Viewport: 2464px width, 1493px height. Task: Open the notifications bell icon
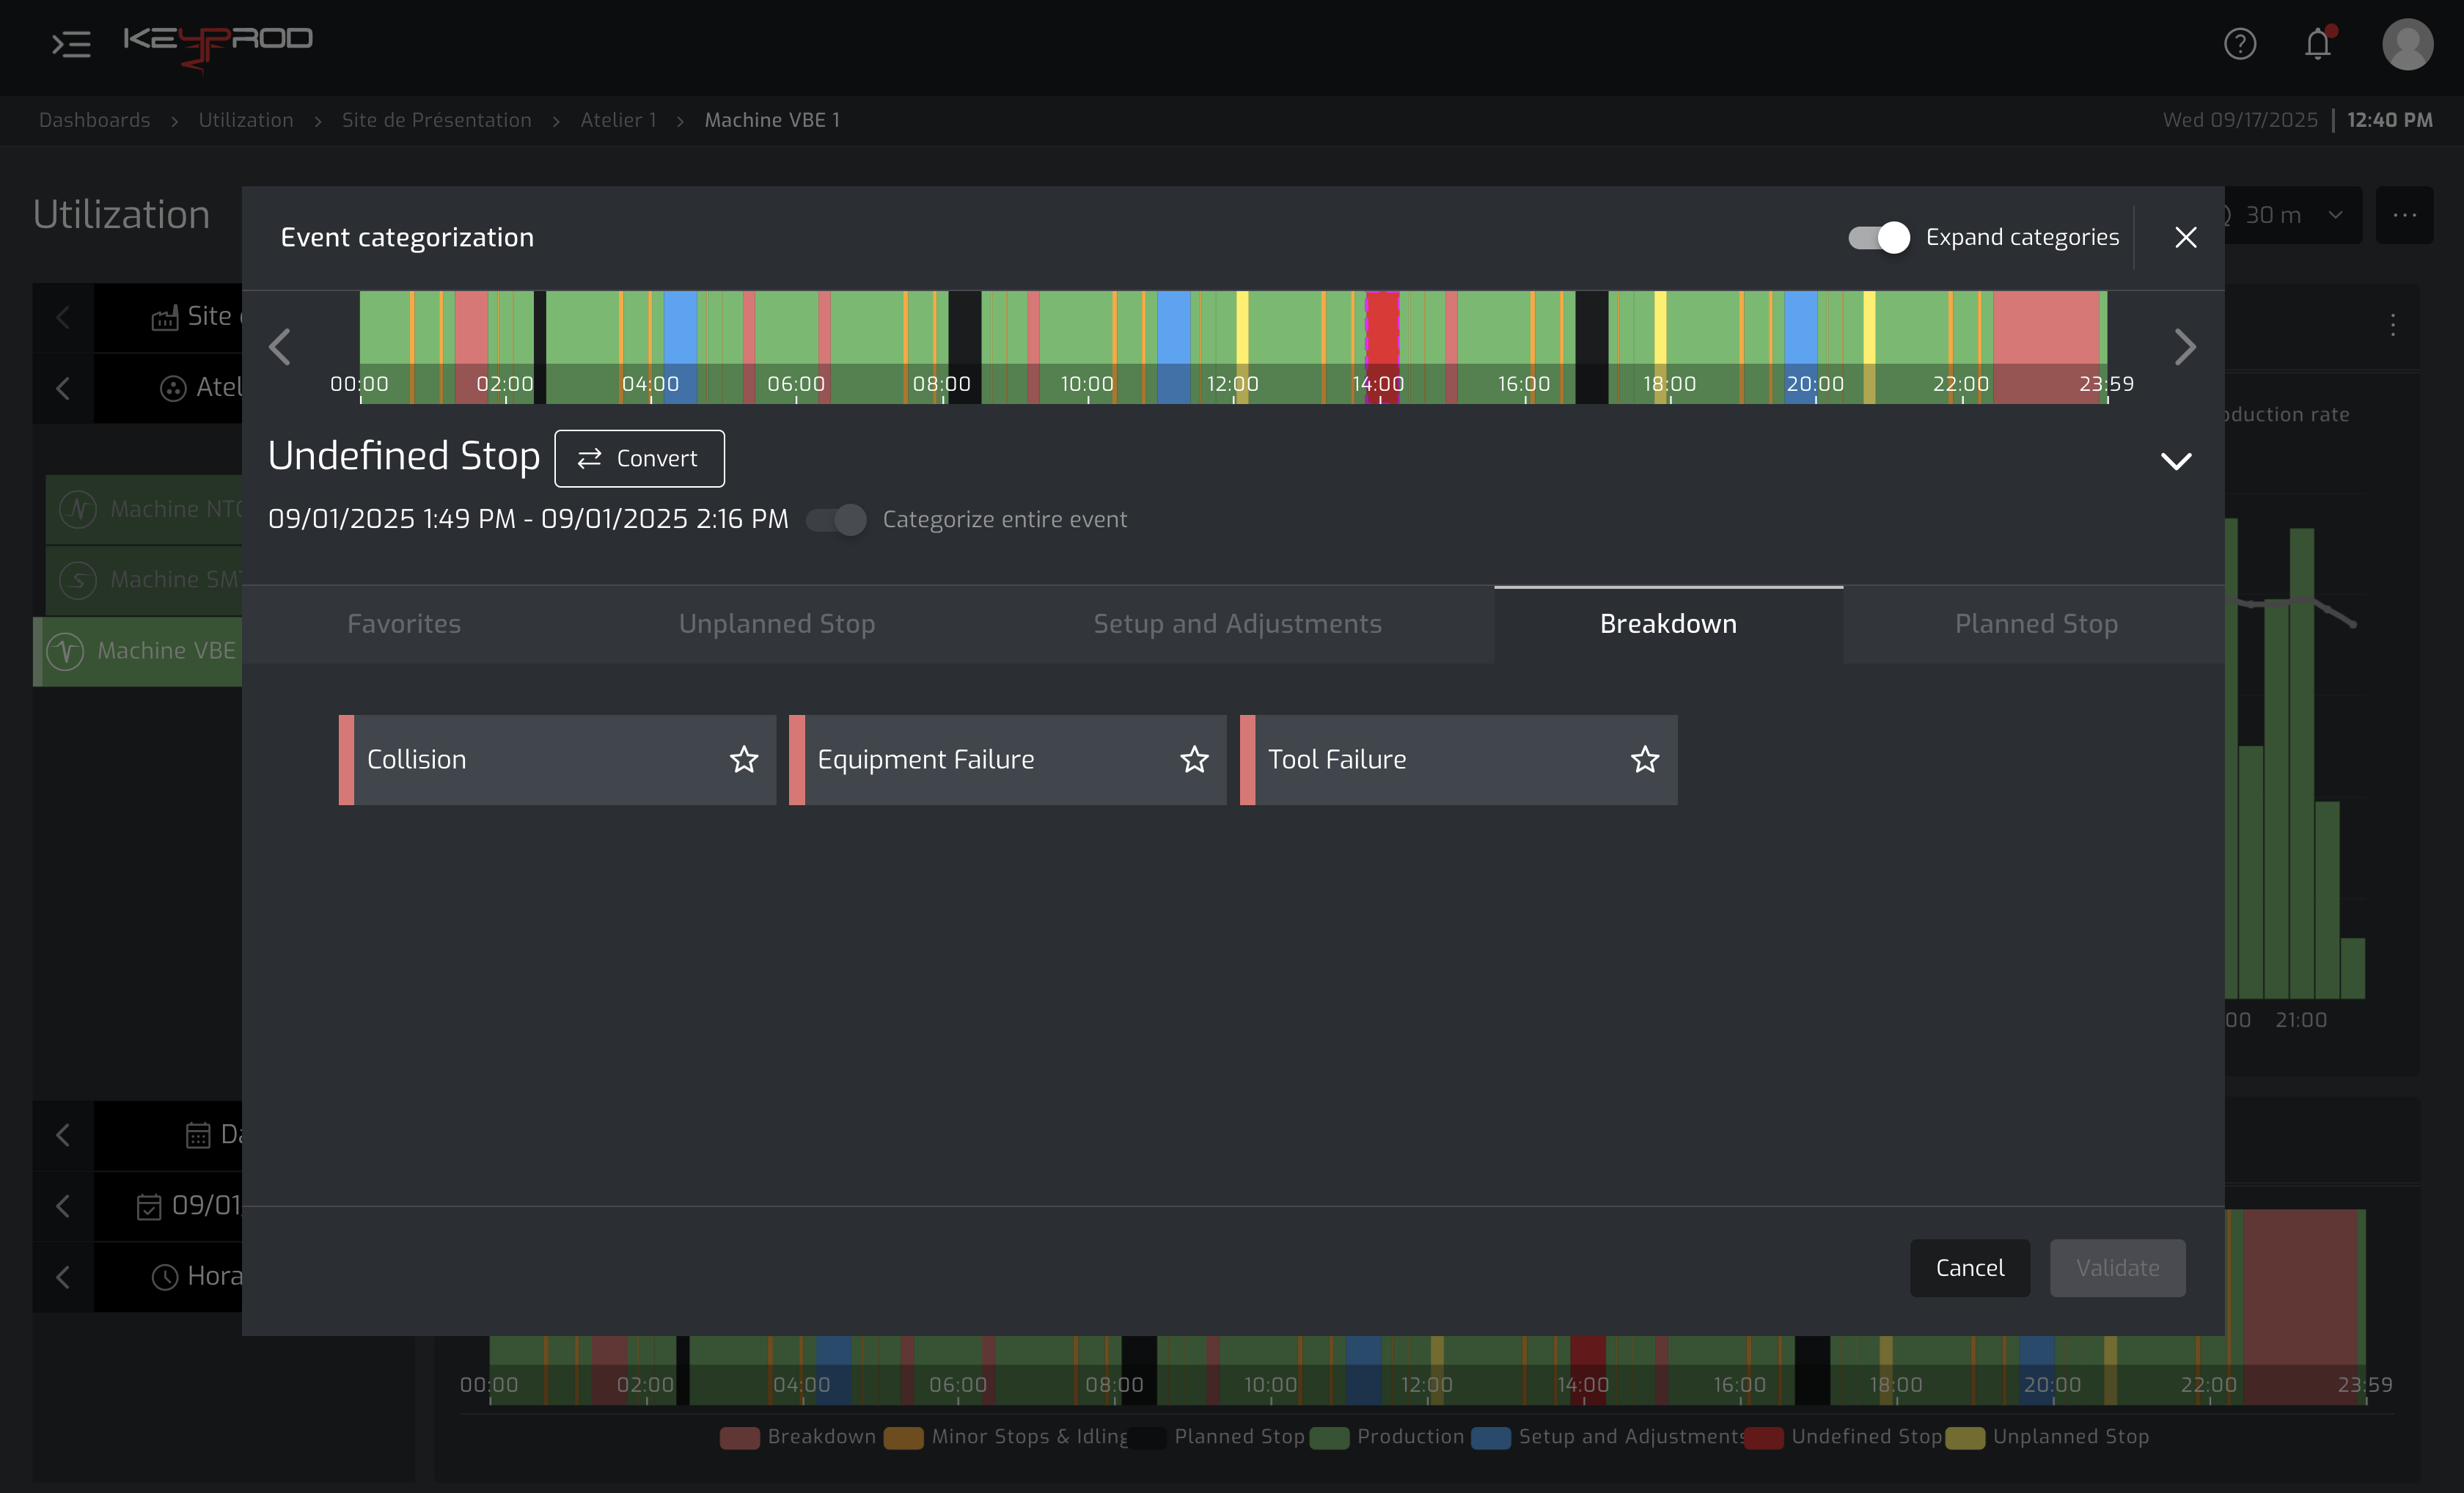(x=2318, y=44)
